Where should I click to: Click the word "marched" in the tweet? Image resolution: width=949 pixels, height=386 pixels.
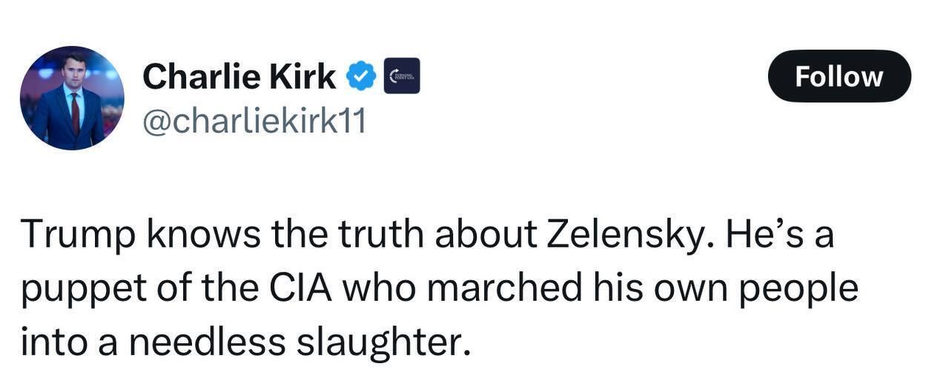pos(504,289)
